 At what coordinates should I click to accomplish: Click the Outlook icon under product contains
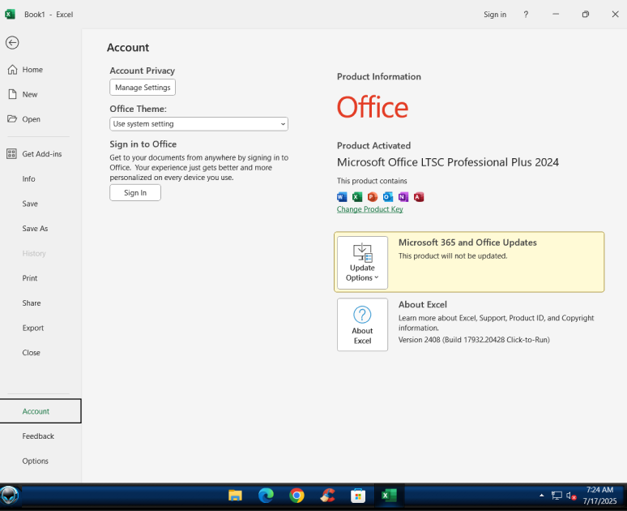tap(388, 196)
